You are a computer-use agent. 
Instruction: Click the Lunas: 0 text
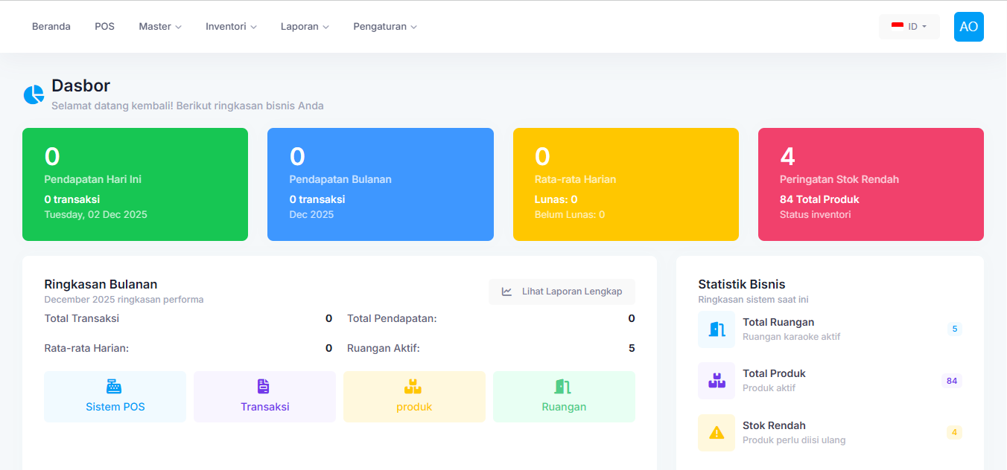[x=556, y=199]
